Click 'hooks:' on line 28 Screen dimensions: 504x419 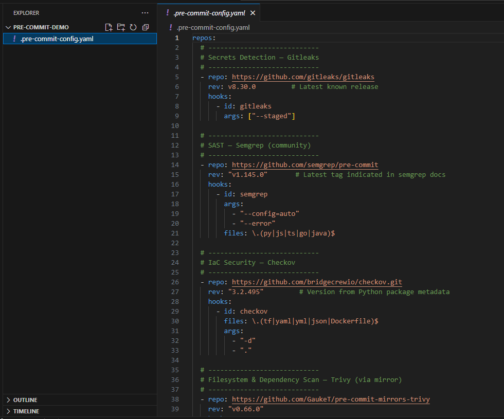220,302
